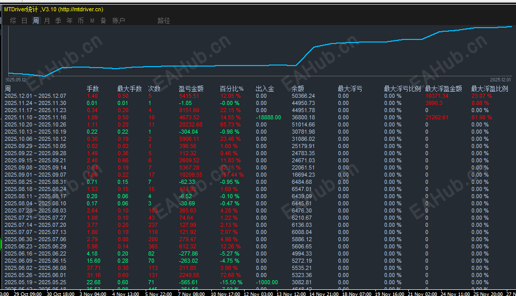
Task: Click the profit value 10209.55
Action: [191, 175]
